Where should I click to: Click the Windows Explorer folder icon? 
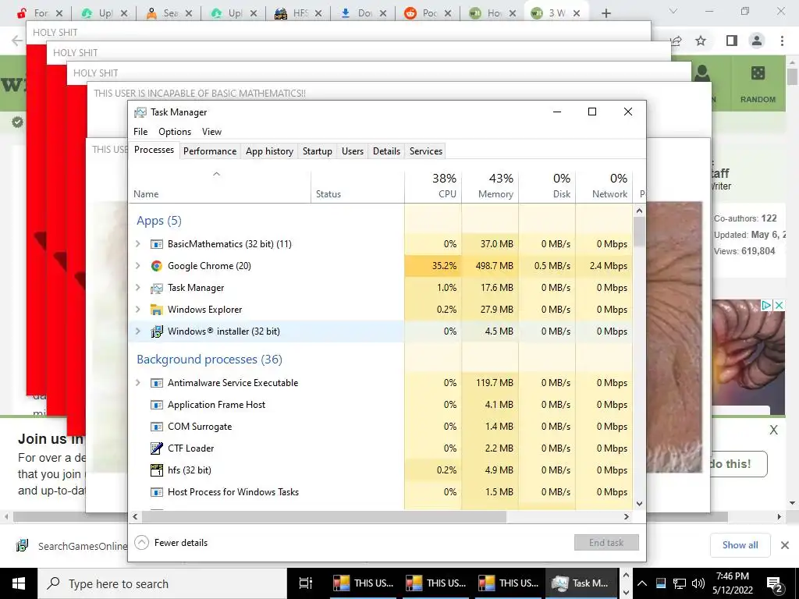[x=156, y=310]
